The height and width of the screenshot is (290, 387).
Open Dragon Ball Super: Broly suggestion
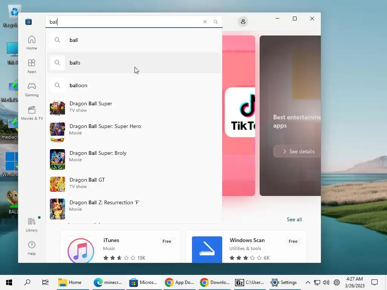(x=134, y=159)
